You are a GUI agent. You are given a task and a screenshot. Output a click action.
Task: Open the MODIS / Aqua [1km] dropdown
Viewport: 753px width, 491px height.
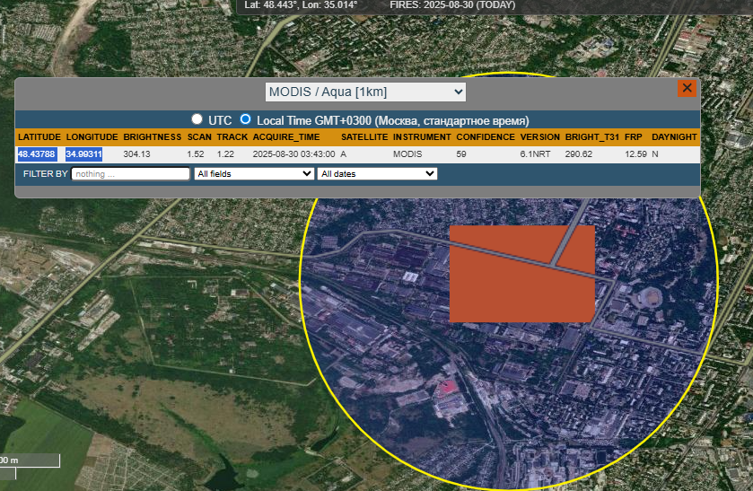tap(365, 92)
